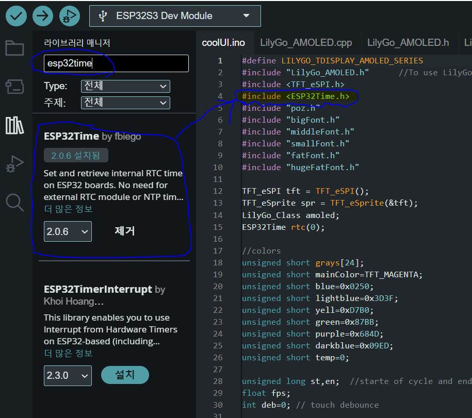Switch to the LilyGo_AMOLED.cpp tab
This screenshot has width=472, height=418.
(306, 43)
